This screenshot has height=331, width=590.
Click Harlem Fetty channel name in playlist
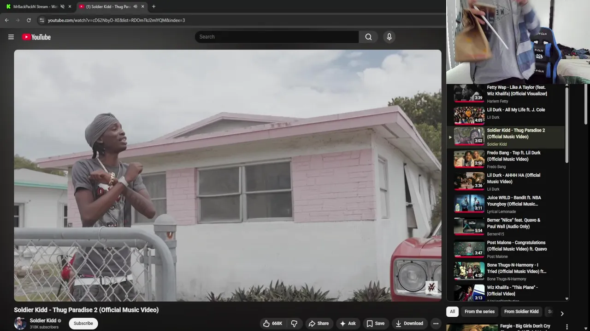pyautogui.click(x=498, y=101)
